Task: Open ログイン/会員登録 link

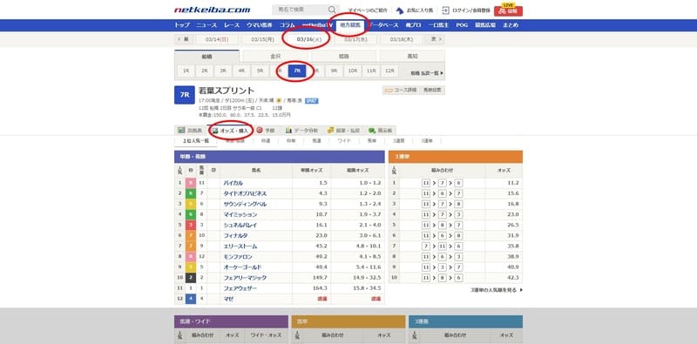Action: [x=470, y=10]
